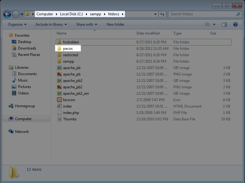Create a New folder
This screenshot has width=245, height=183.
point(115,24)
